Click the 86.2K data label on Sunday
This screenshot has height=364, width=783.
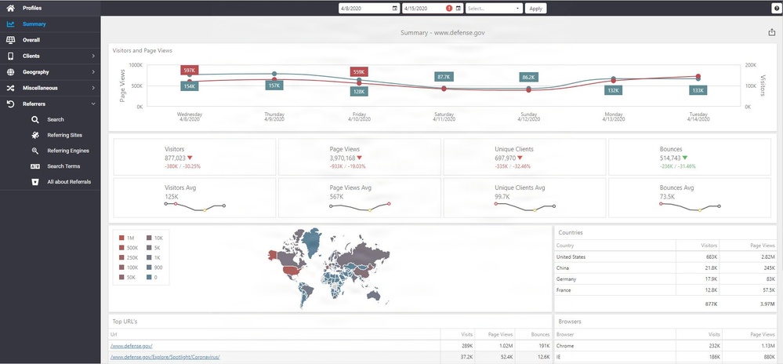click(x=528, y=78)
